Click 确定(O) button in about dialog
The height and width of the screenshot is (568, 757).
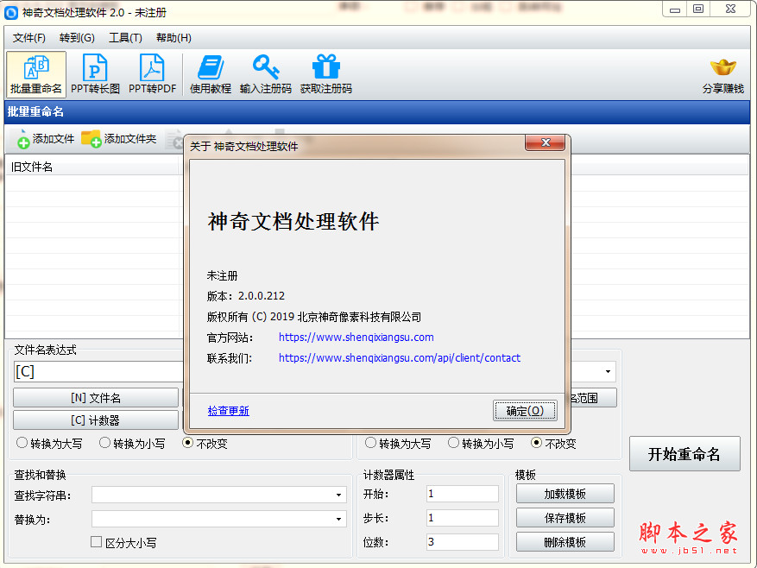[525, 411]
